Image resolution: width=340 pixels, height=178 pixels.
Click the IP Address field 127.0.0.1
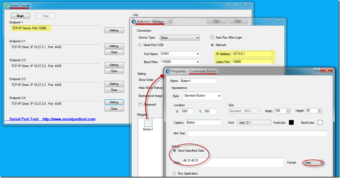point(252,54)
